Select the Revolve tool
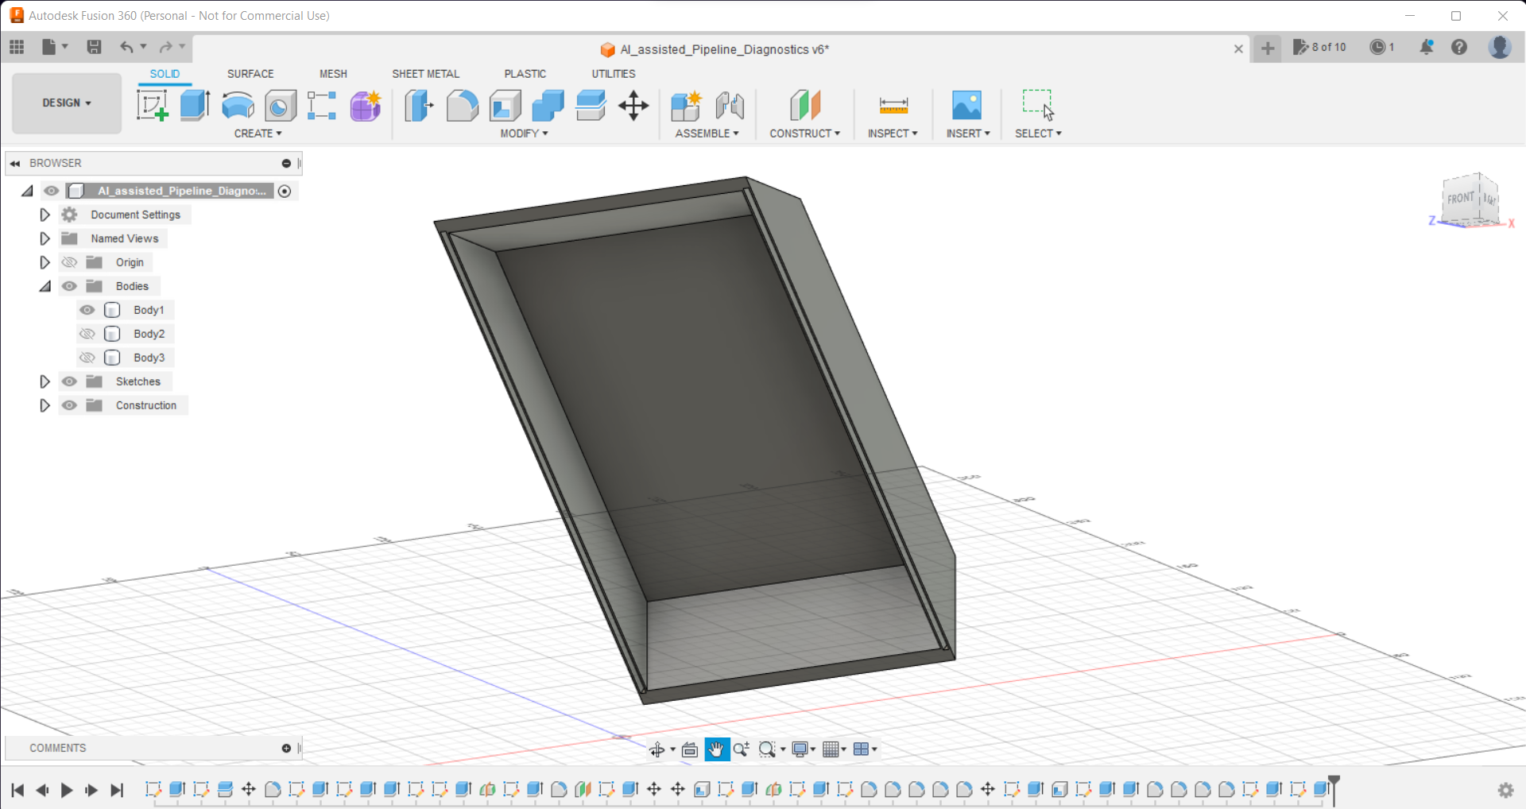Image resolution: width=1526 pixels, height=809 pixels. (238, 106)
